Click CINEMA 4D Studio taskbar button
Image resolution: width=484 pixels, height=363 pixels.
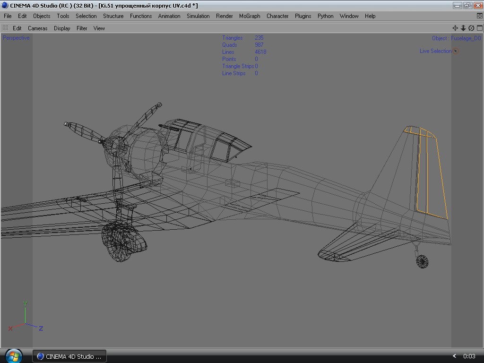(69, 356)
